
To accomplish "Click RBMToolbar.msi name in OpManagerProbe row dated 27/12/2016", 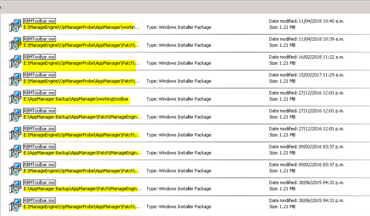I will pos(39,129).
